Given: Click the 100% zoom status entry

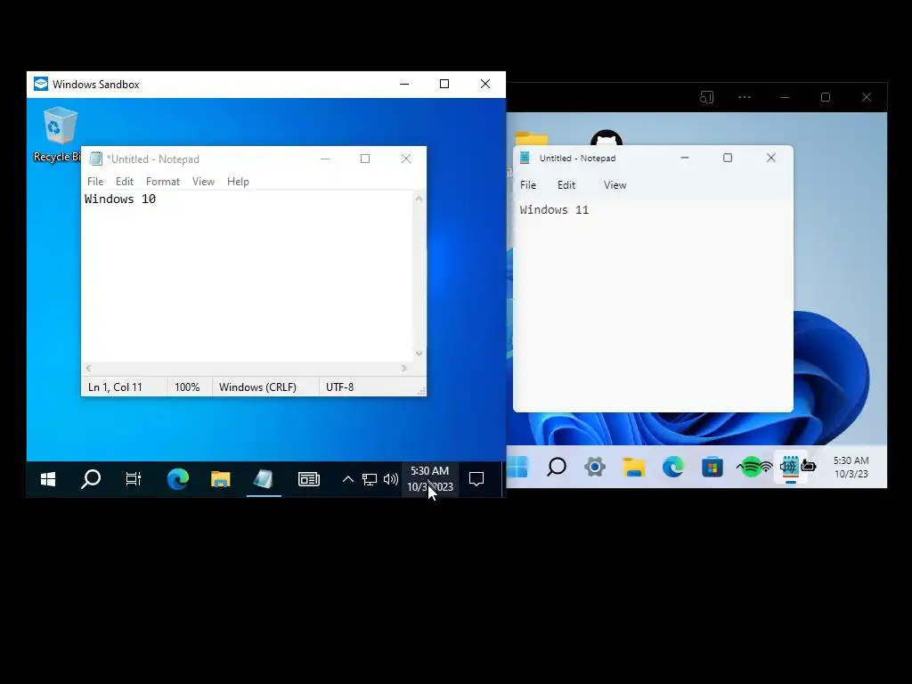Looking at the screenshot, I should 187,387.
